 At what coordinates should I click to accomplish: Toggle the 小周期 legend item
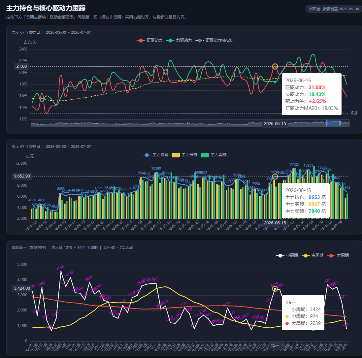[x=287, y=255]
